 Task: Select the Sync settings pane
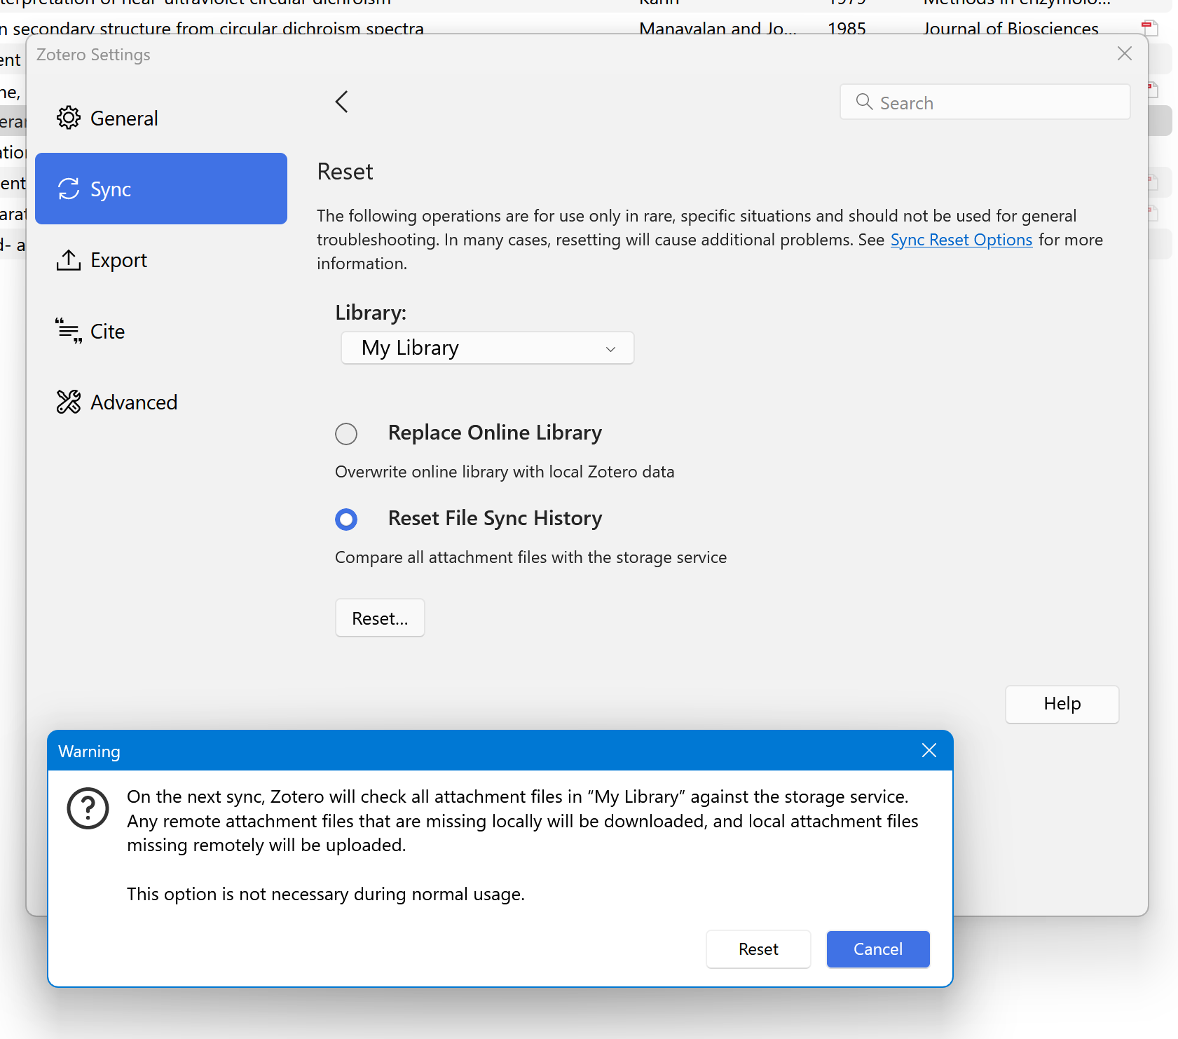pyautogui.click(x=161, y=189)
